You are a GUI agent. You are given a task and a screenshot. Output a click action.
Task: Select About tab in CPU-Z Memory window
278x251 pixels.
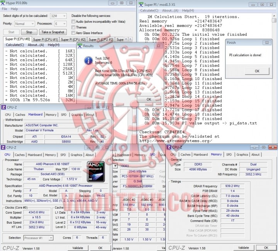click(x=255, y=154)
